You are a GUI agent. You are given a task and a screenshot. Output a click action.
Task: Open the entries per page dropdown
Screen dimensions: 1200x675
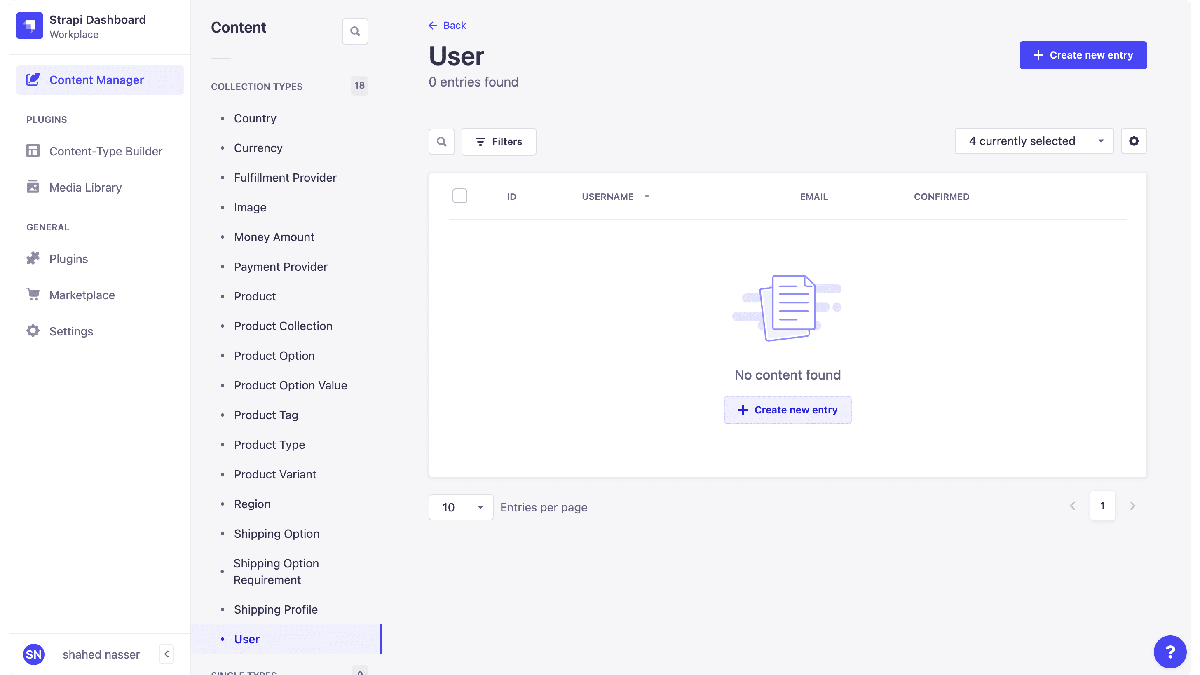coord(461,507)
